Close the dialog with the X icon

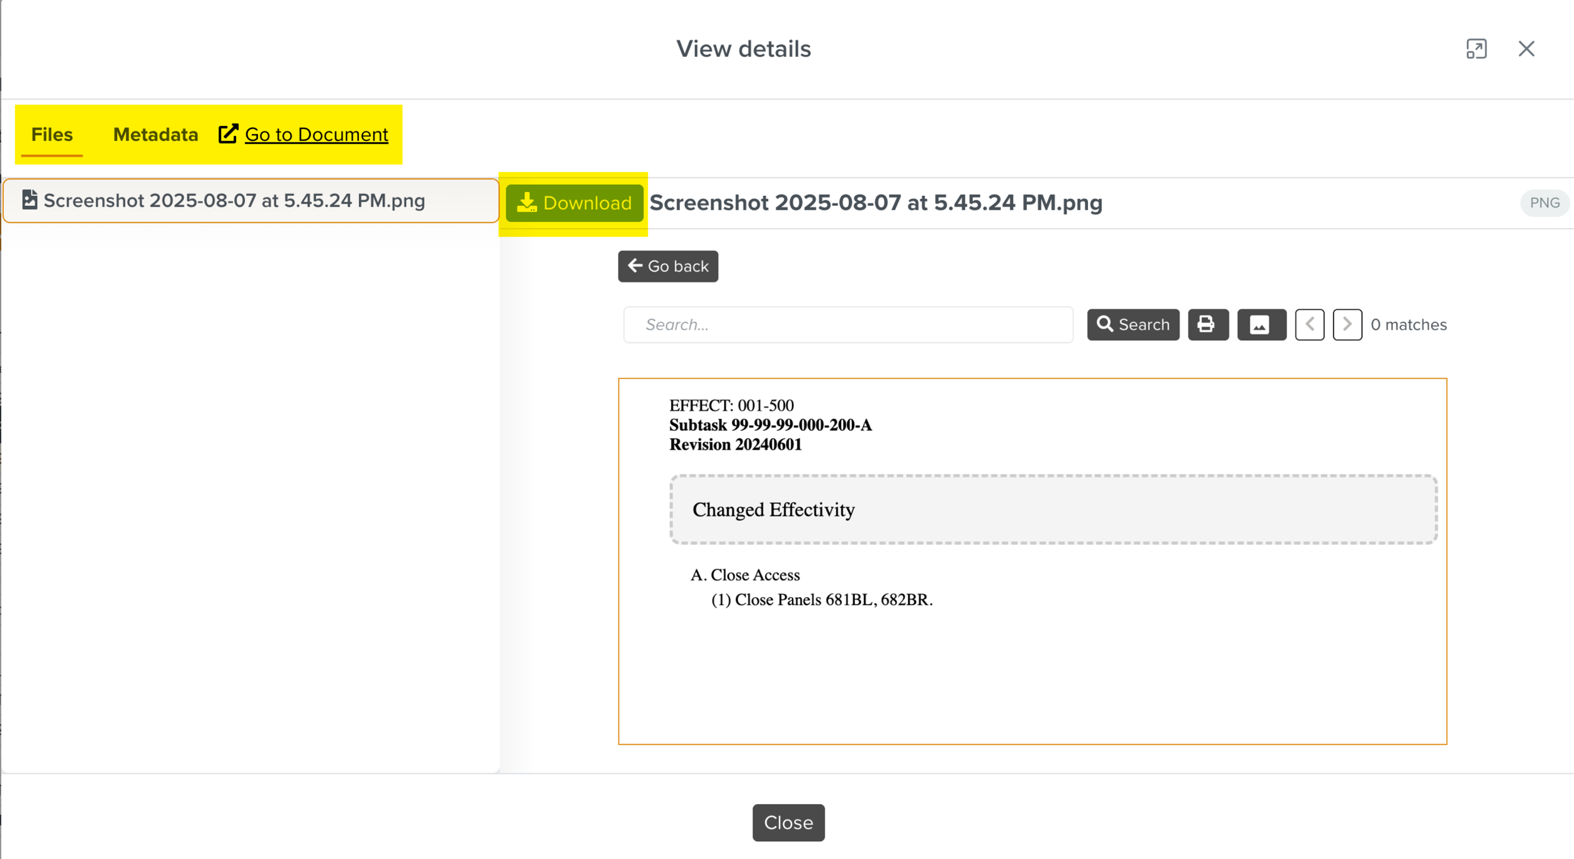tap(1526, 48)
